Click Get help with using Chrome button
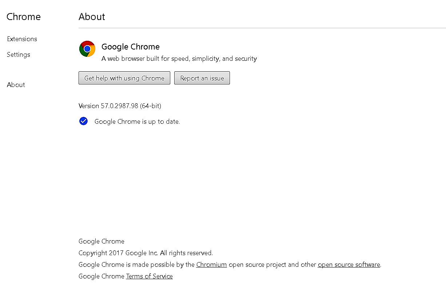 click(x=124, y=78)
